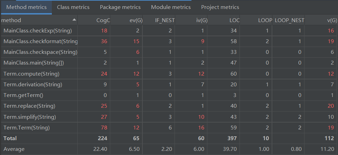Open the Module metrics tab
Screen dimensions: 338x155
(x=171, y=7)
